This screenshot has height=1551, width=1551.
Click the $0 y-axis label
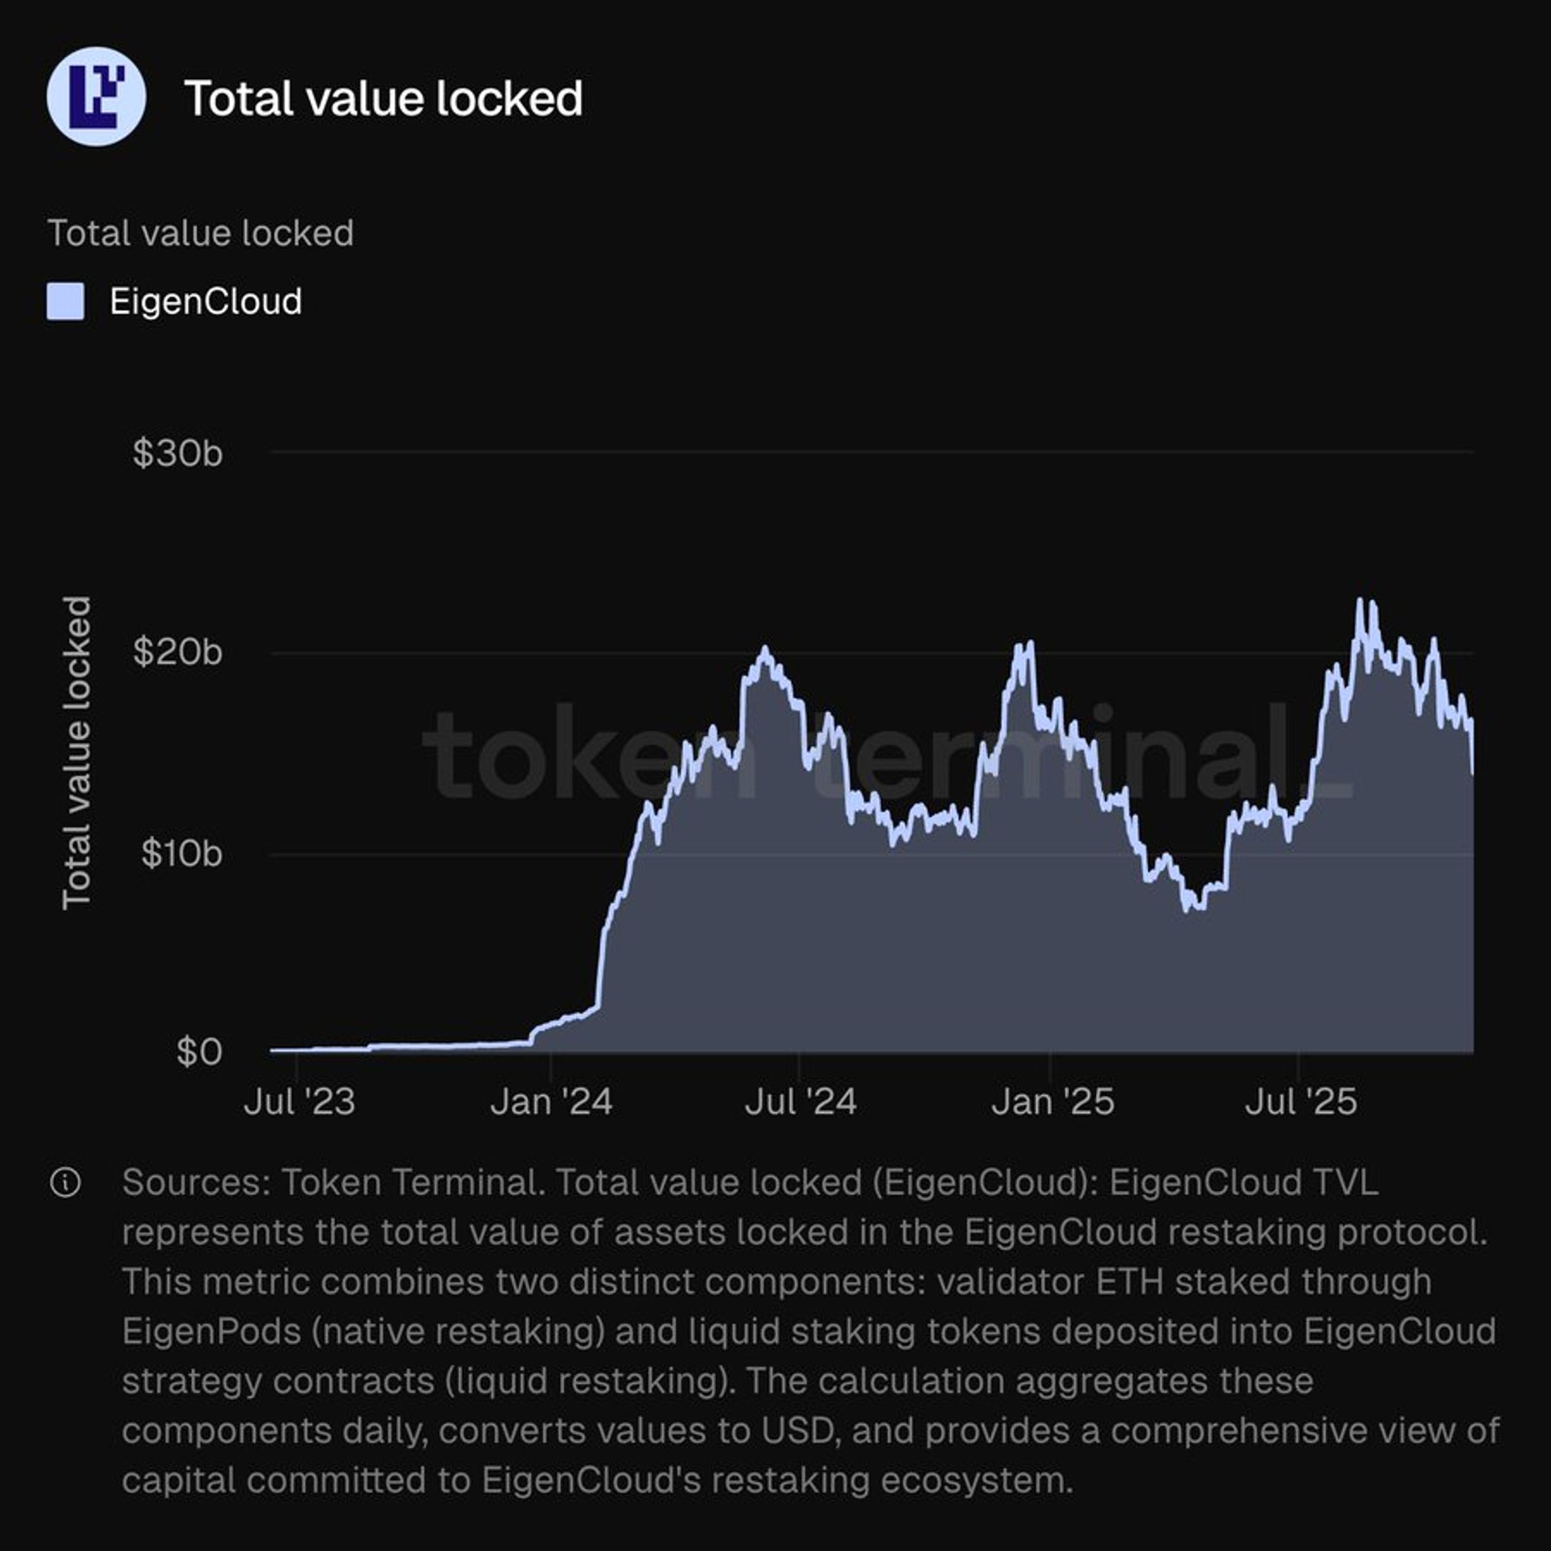(x=199, y=1051)
